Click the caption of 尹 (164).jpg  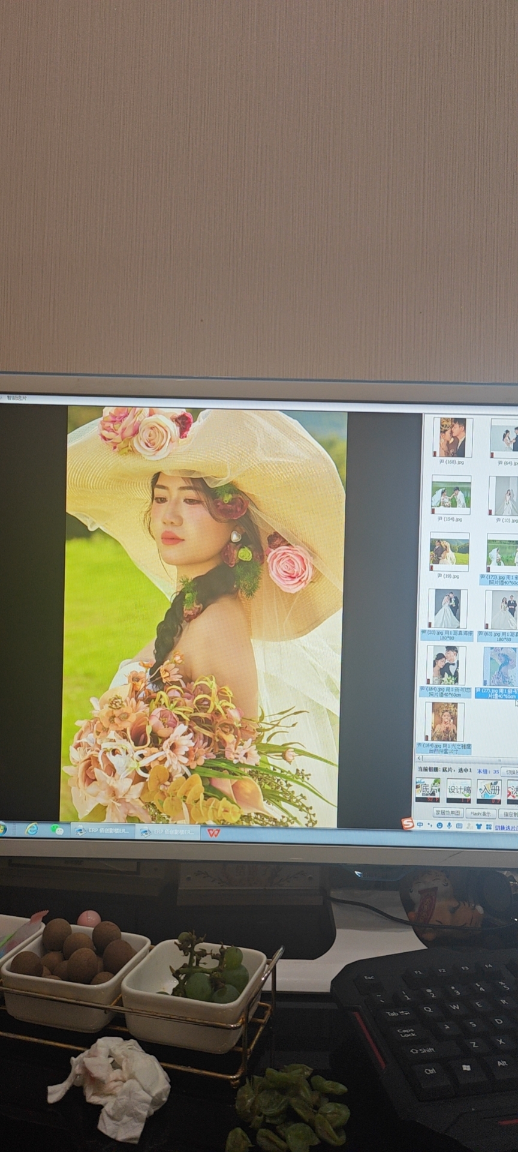444,748
